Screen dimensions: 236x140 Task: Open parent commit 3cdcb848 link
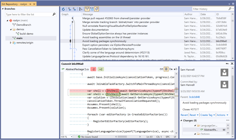pyautogui.click(x=194, y=97)
